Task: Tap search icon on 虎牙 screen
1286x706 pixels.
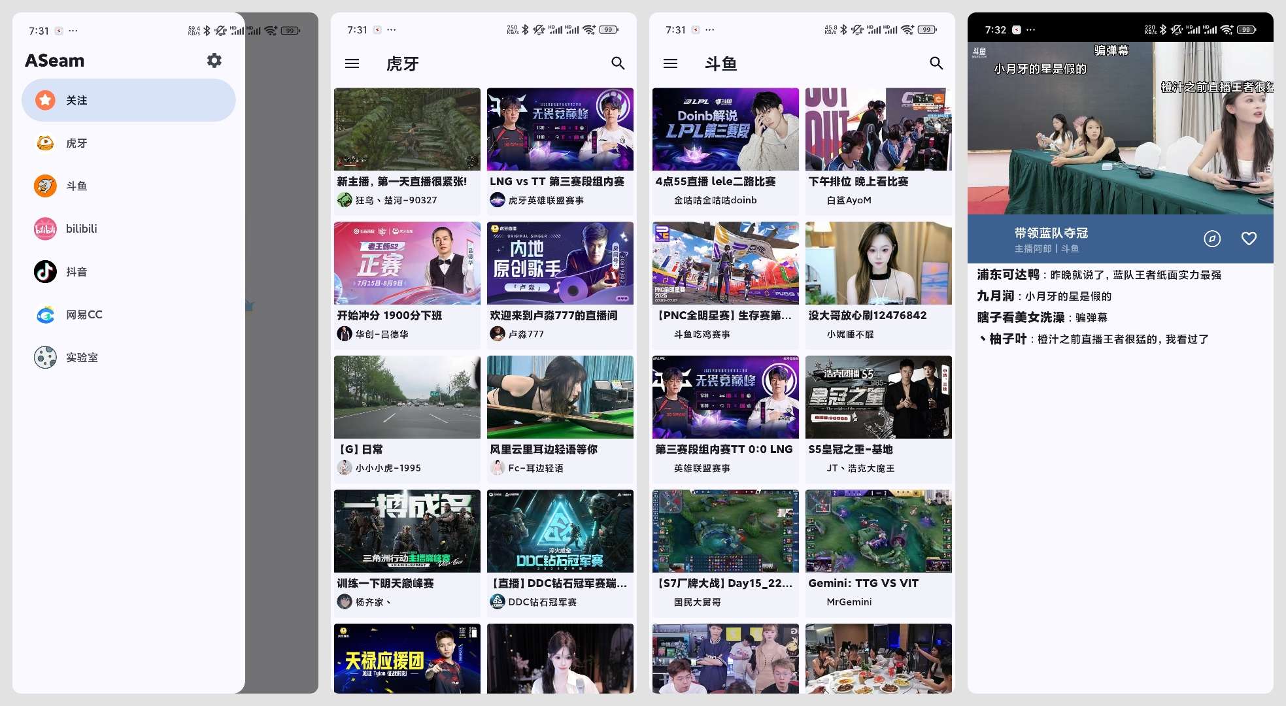Action: point(618,63)
